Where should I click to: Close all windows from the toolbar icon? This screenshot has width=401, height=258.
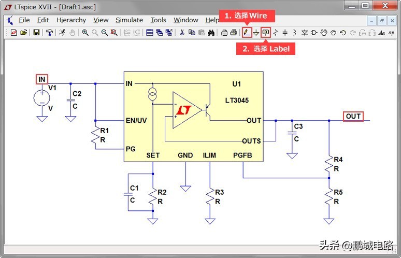(x=169, y=33)
